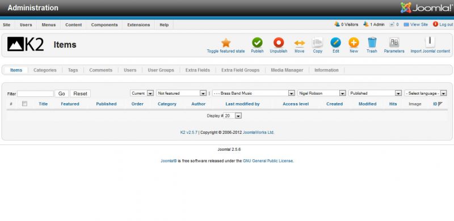454x221 pixels.
Task: Click the 1 Admin status icon
Action: pyautogui.click(x=366, y=24)
